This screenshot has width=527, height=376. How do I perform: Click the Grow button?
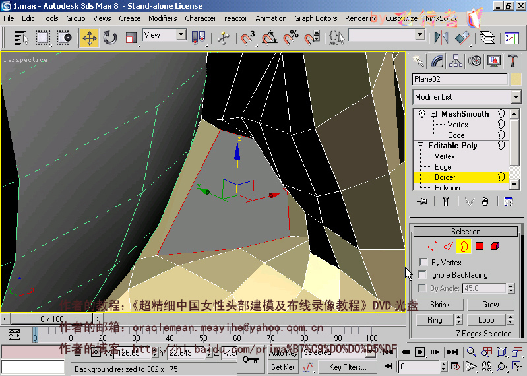click(490, 305)
